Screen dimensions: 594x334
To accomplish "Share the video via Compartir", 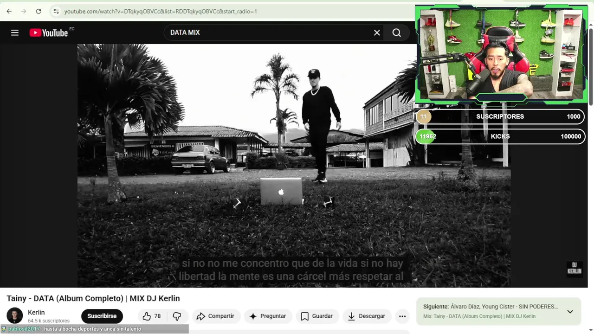I will click(x=216, y=316).
